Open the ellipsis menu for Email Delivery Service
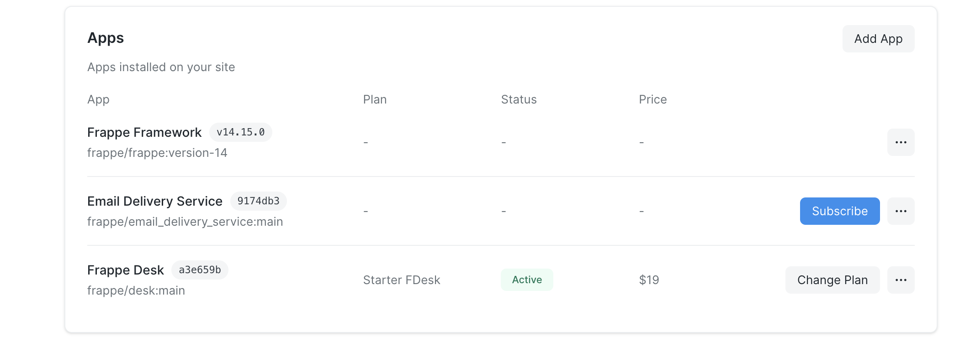The width and height of the screenshot is (965, 342). coord(901,211)
